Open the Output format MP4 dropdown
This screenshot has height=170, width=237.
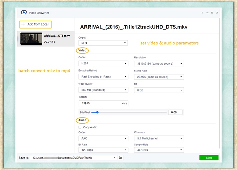click(103, 43)
